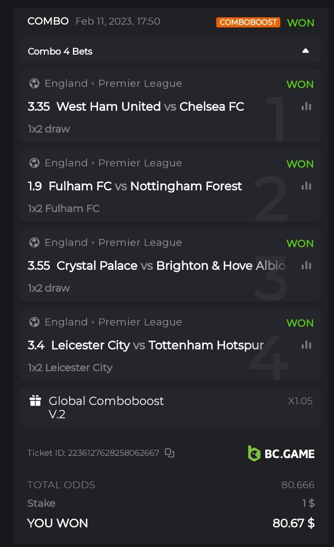
Task: Open Leicester City vs Tottenham Hotspur match
Action: pyautogui.click(x=157, y=345)
